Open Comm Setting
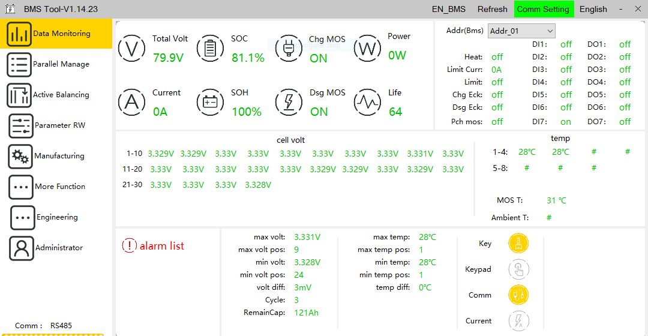 click(x=544, y=9)
